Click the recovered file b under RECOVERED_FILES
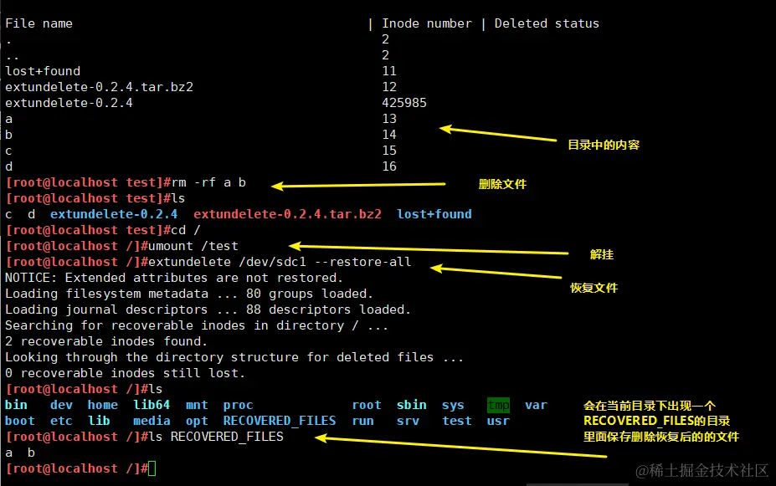The height and width of the screenshot is (486, 776). tap(31, 452)
